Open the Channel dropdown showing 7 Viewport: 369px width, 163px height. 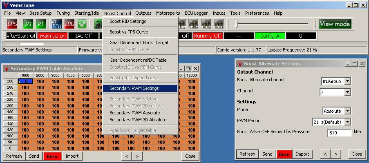tap(348, 92)
